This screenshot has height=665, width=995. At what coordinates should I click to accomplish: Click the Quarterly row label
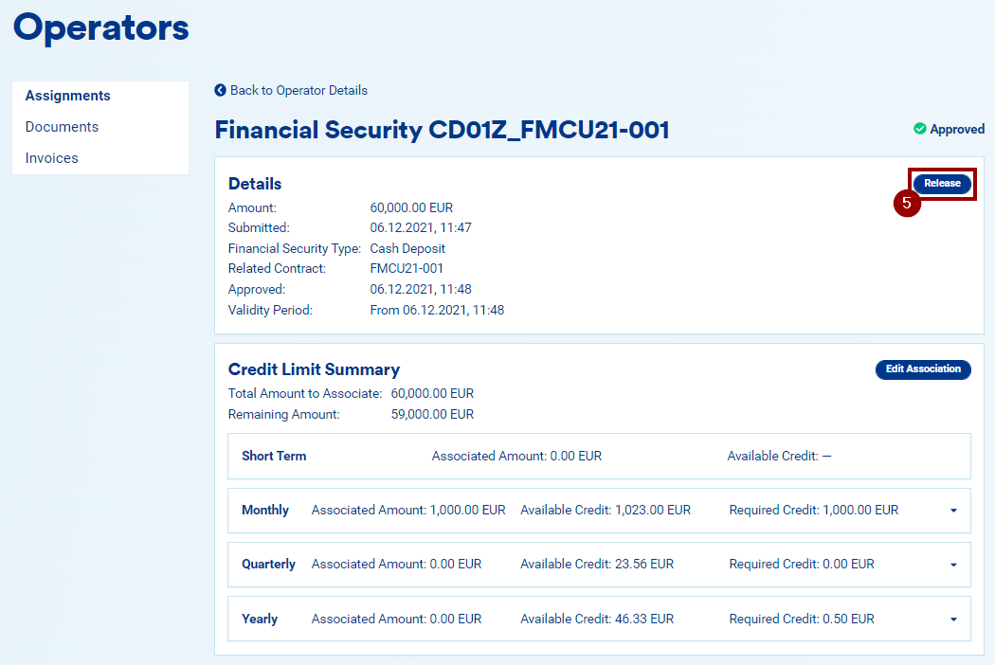coord(268,564)
